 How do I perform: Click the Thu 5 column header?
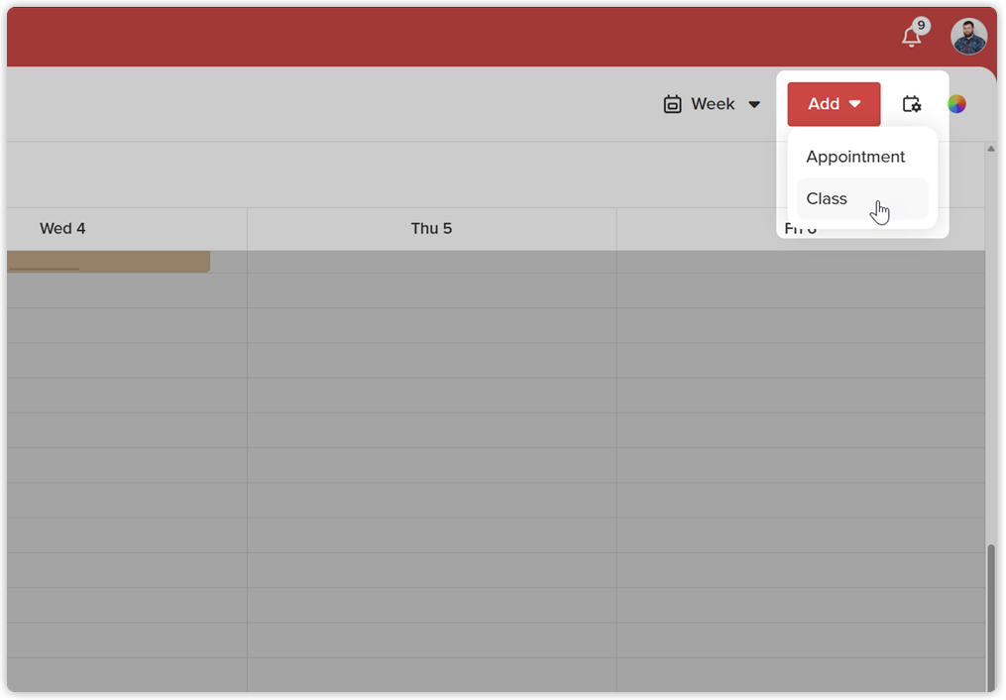pos(431,228)
